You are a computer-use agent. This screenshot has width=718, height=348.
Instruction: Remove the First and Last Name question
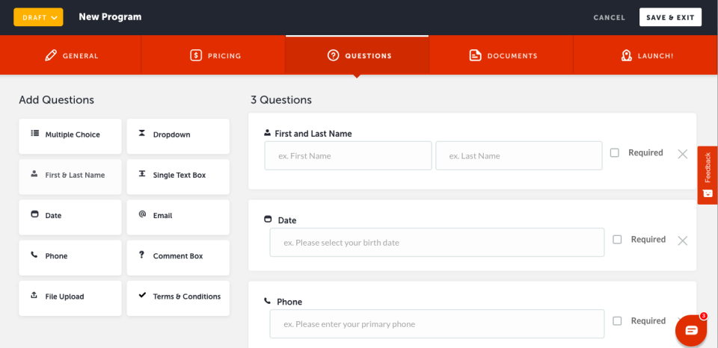pos(682,154)
